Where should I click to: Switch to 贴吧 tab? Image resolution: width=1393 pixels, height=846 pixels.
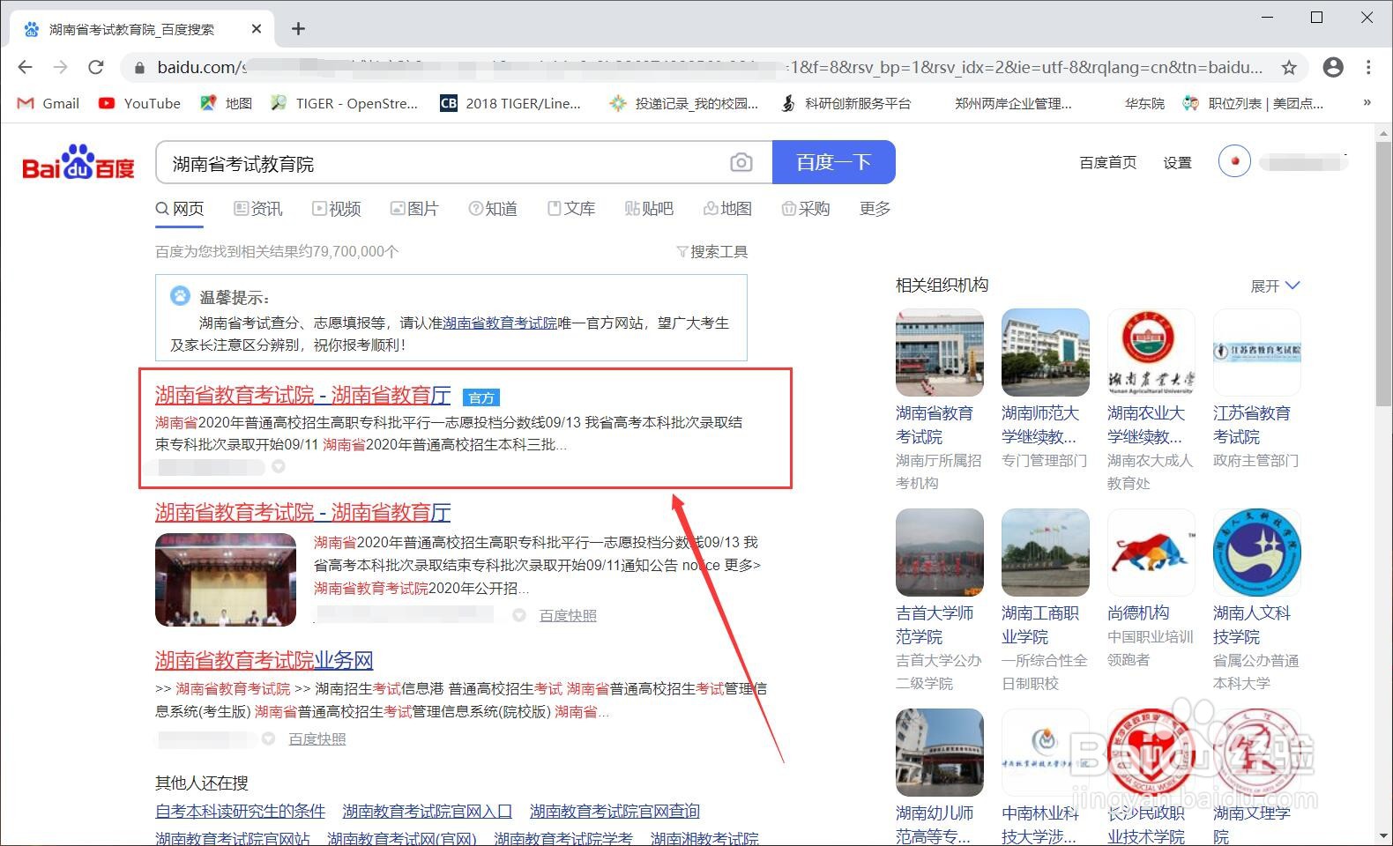[649, 209]
